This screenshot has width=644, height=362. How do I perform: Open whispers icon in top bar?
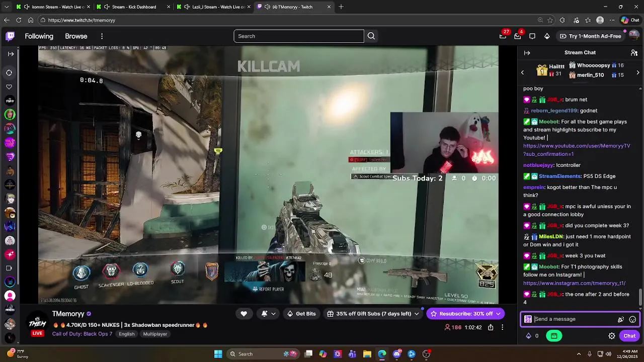[x=532, y=36]
